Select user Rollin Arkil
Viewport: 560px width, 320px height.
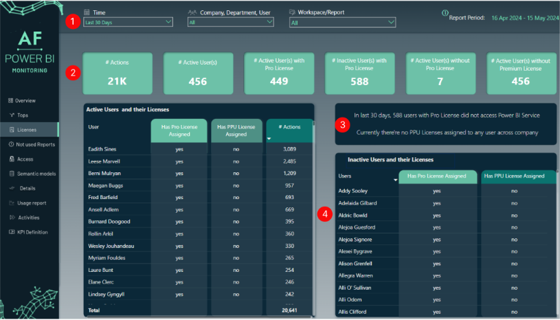click(x=100, y=233)
